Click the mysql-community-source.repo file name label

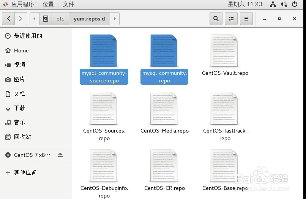(104, 77)
